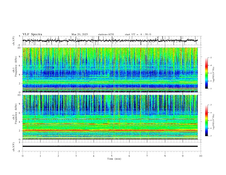The image size is (226, 175).
Task: Click the red 2 kHz band in ch.2 spectrogram
Action: pyautogui.click(x=110, y=130)
